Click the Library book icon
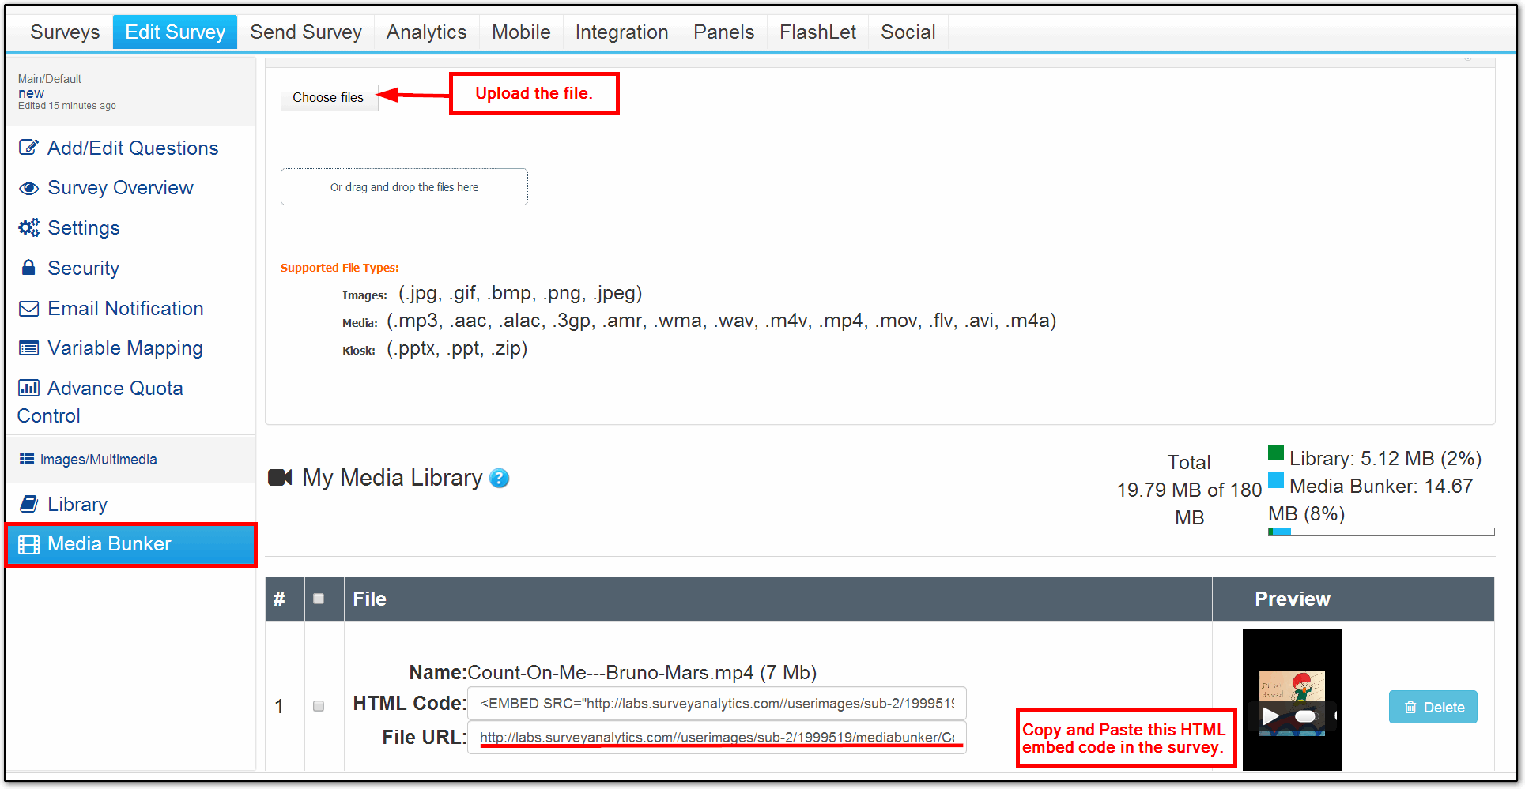This screenshot has height=789, width=1525. (28, 504)
